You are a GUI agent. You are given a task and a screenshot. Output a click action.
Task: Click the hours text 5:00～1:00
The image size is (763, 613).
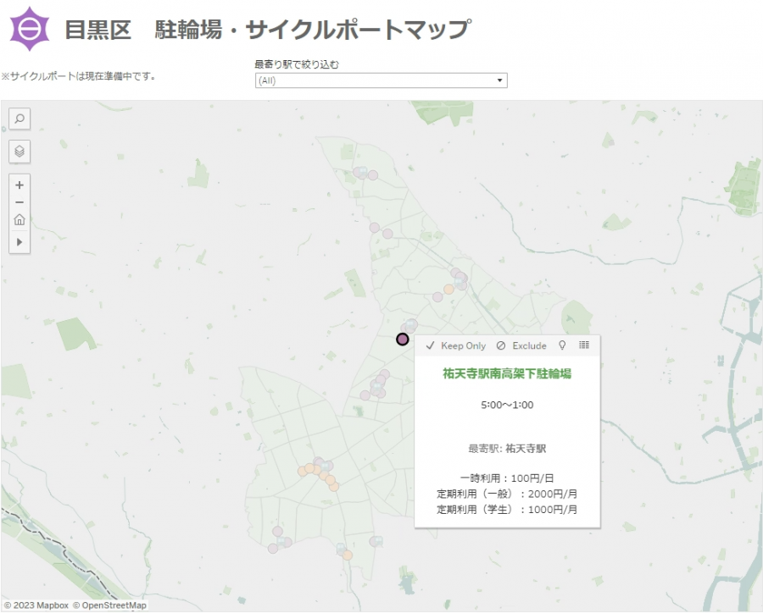pyautogui.click(x=507, y=405)
